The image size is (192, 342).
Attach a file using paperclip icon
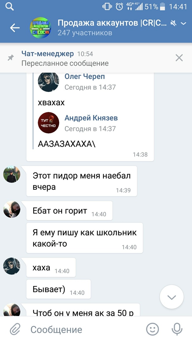click(15, 329)
